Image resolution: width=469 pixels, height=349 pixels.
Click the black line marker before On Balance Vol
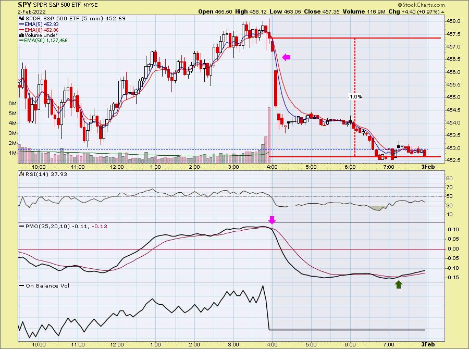point(22,285)
